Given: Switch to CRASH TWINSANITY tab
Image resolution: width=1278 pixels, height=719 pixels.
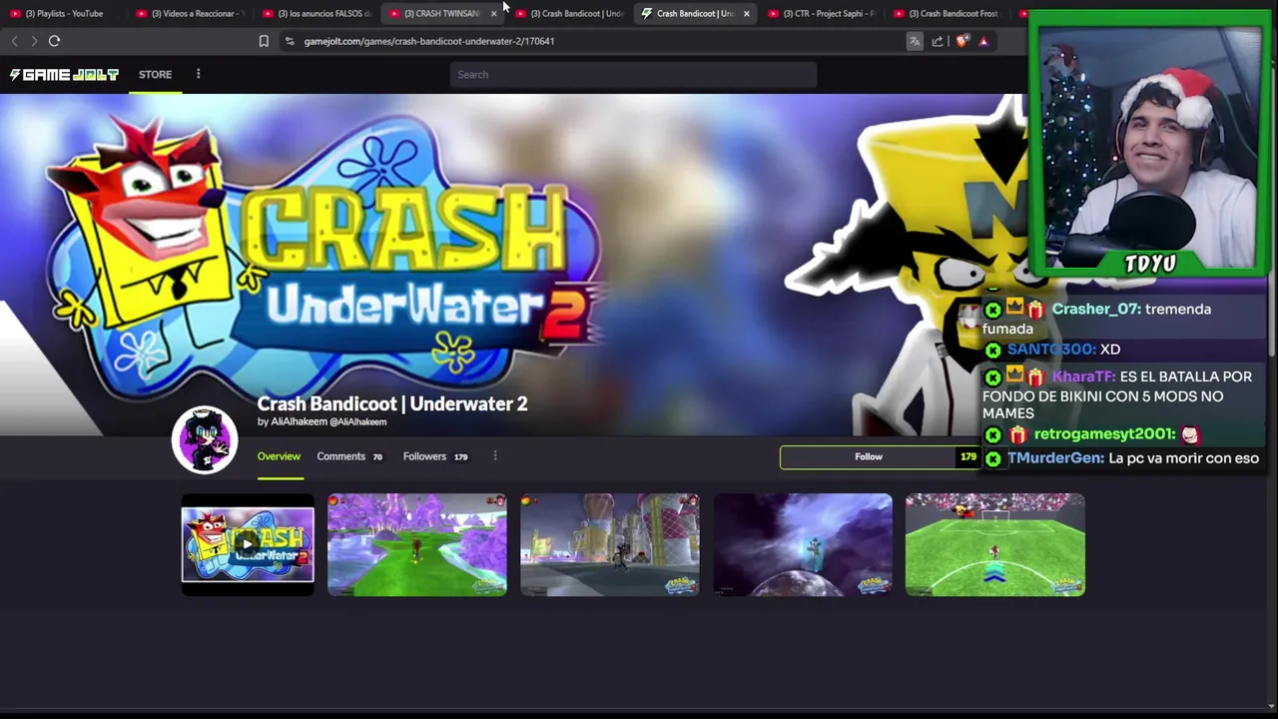Looking at the screenshot, I should pyautogui.click(x=435, y=14).
